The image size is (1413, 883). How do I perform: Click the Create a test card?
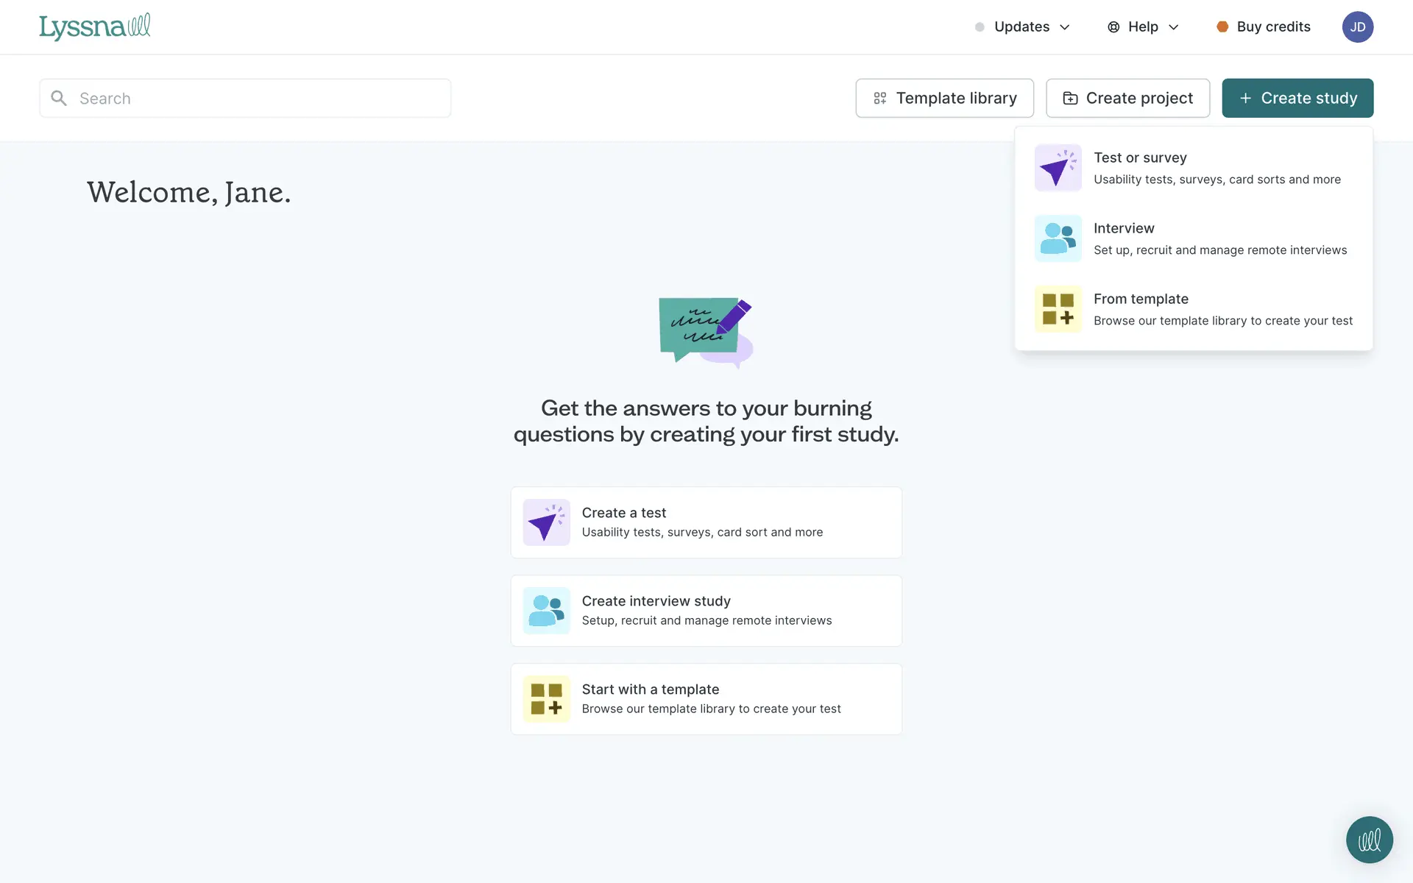tap(706, 522)
